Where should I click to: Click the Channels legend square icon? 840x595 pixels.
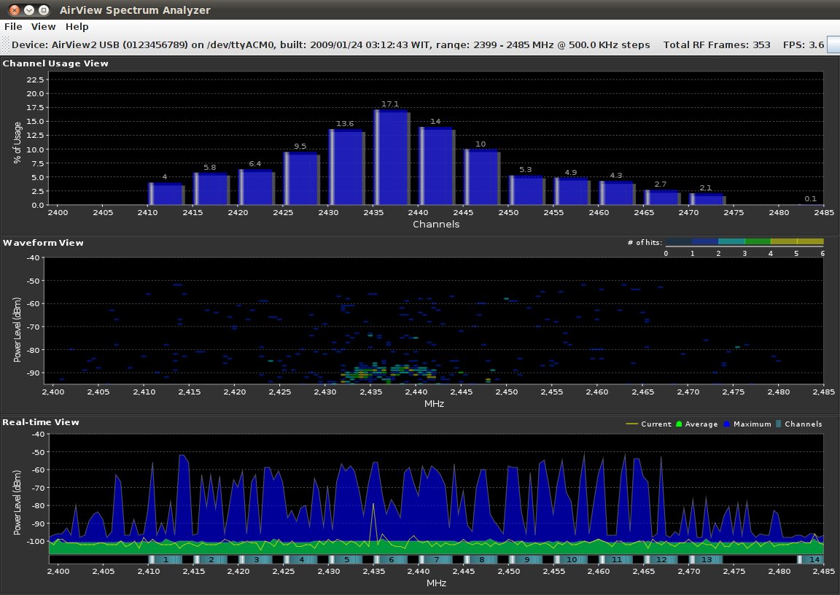pos(779,424)
